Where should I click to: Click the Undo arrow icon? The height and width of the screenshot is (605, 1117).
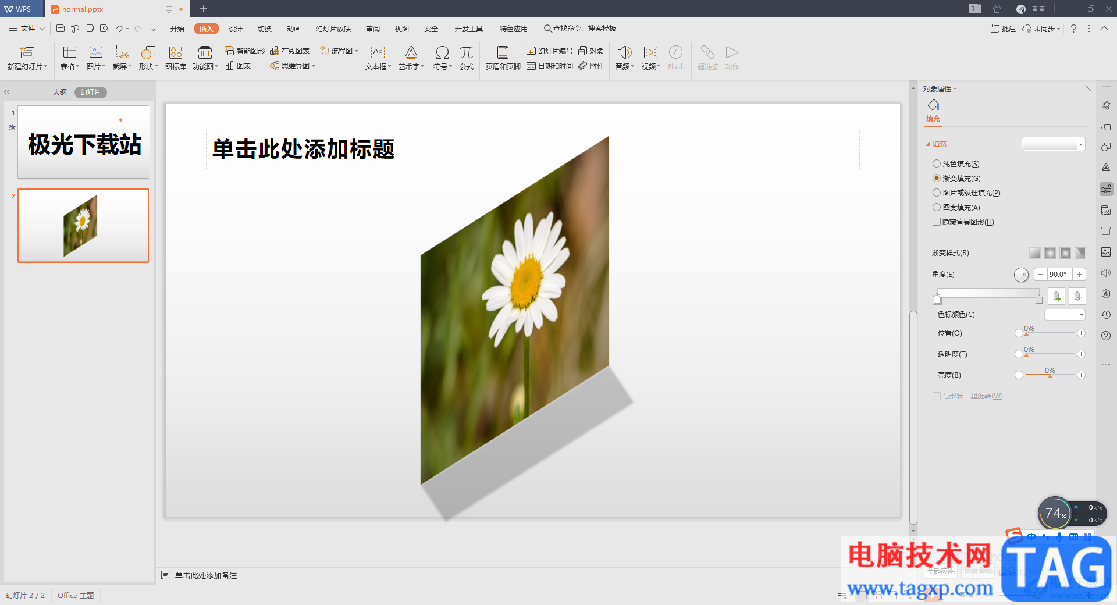click(119, 29)
